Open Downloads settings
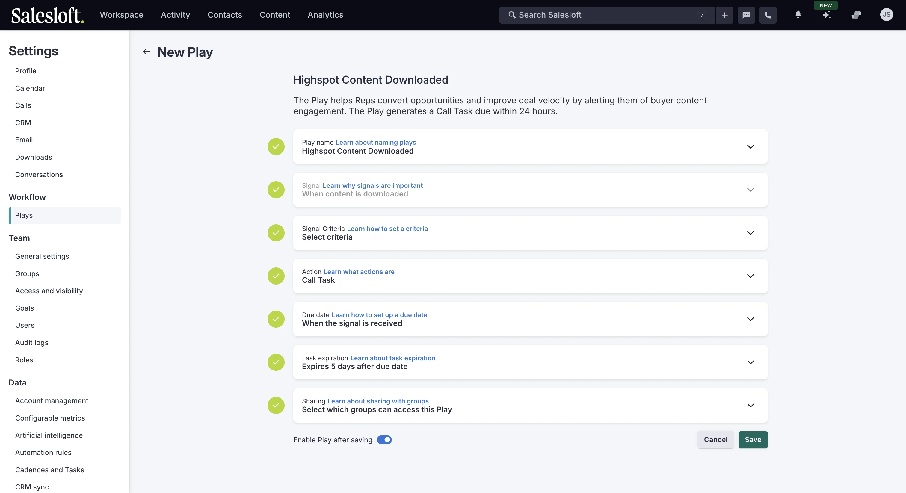The height and width of the screenshot is (493, 906). pos(34,157)
